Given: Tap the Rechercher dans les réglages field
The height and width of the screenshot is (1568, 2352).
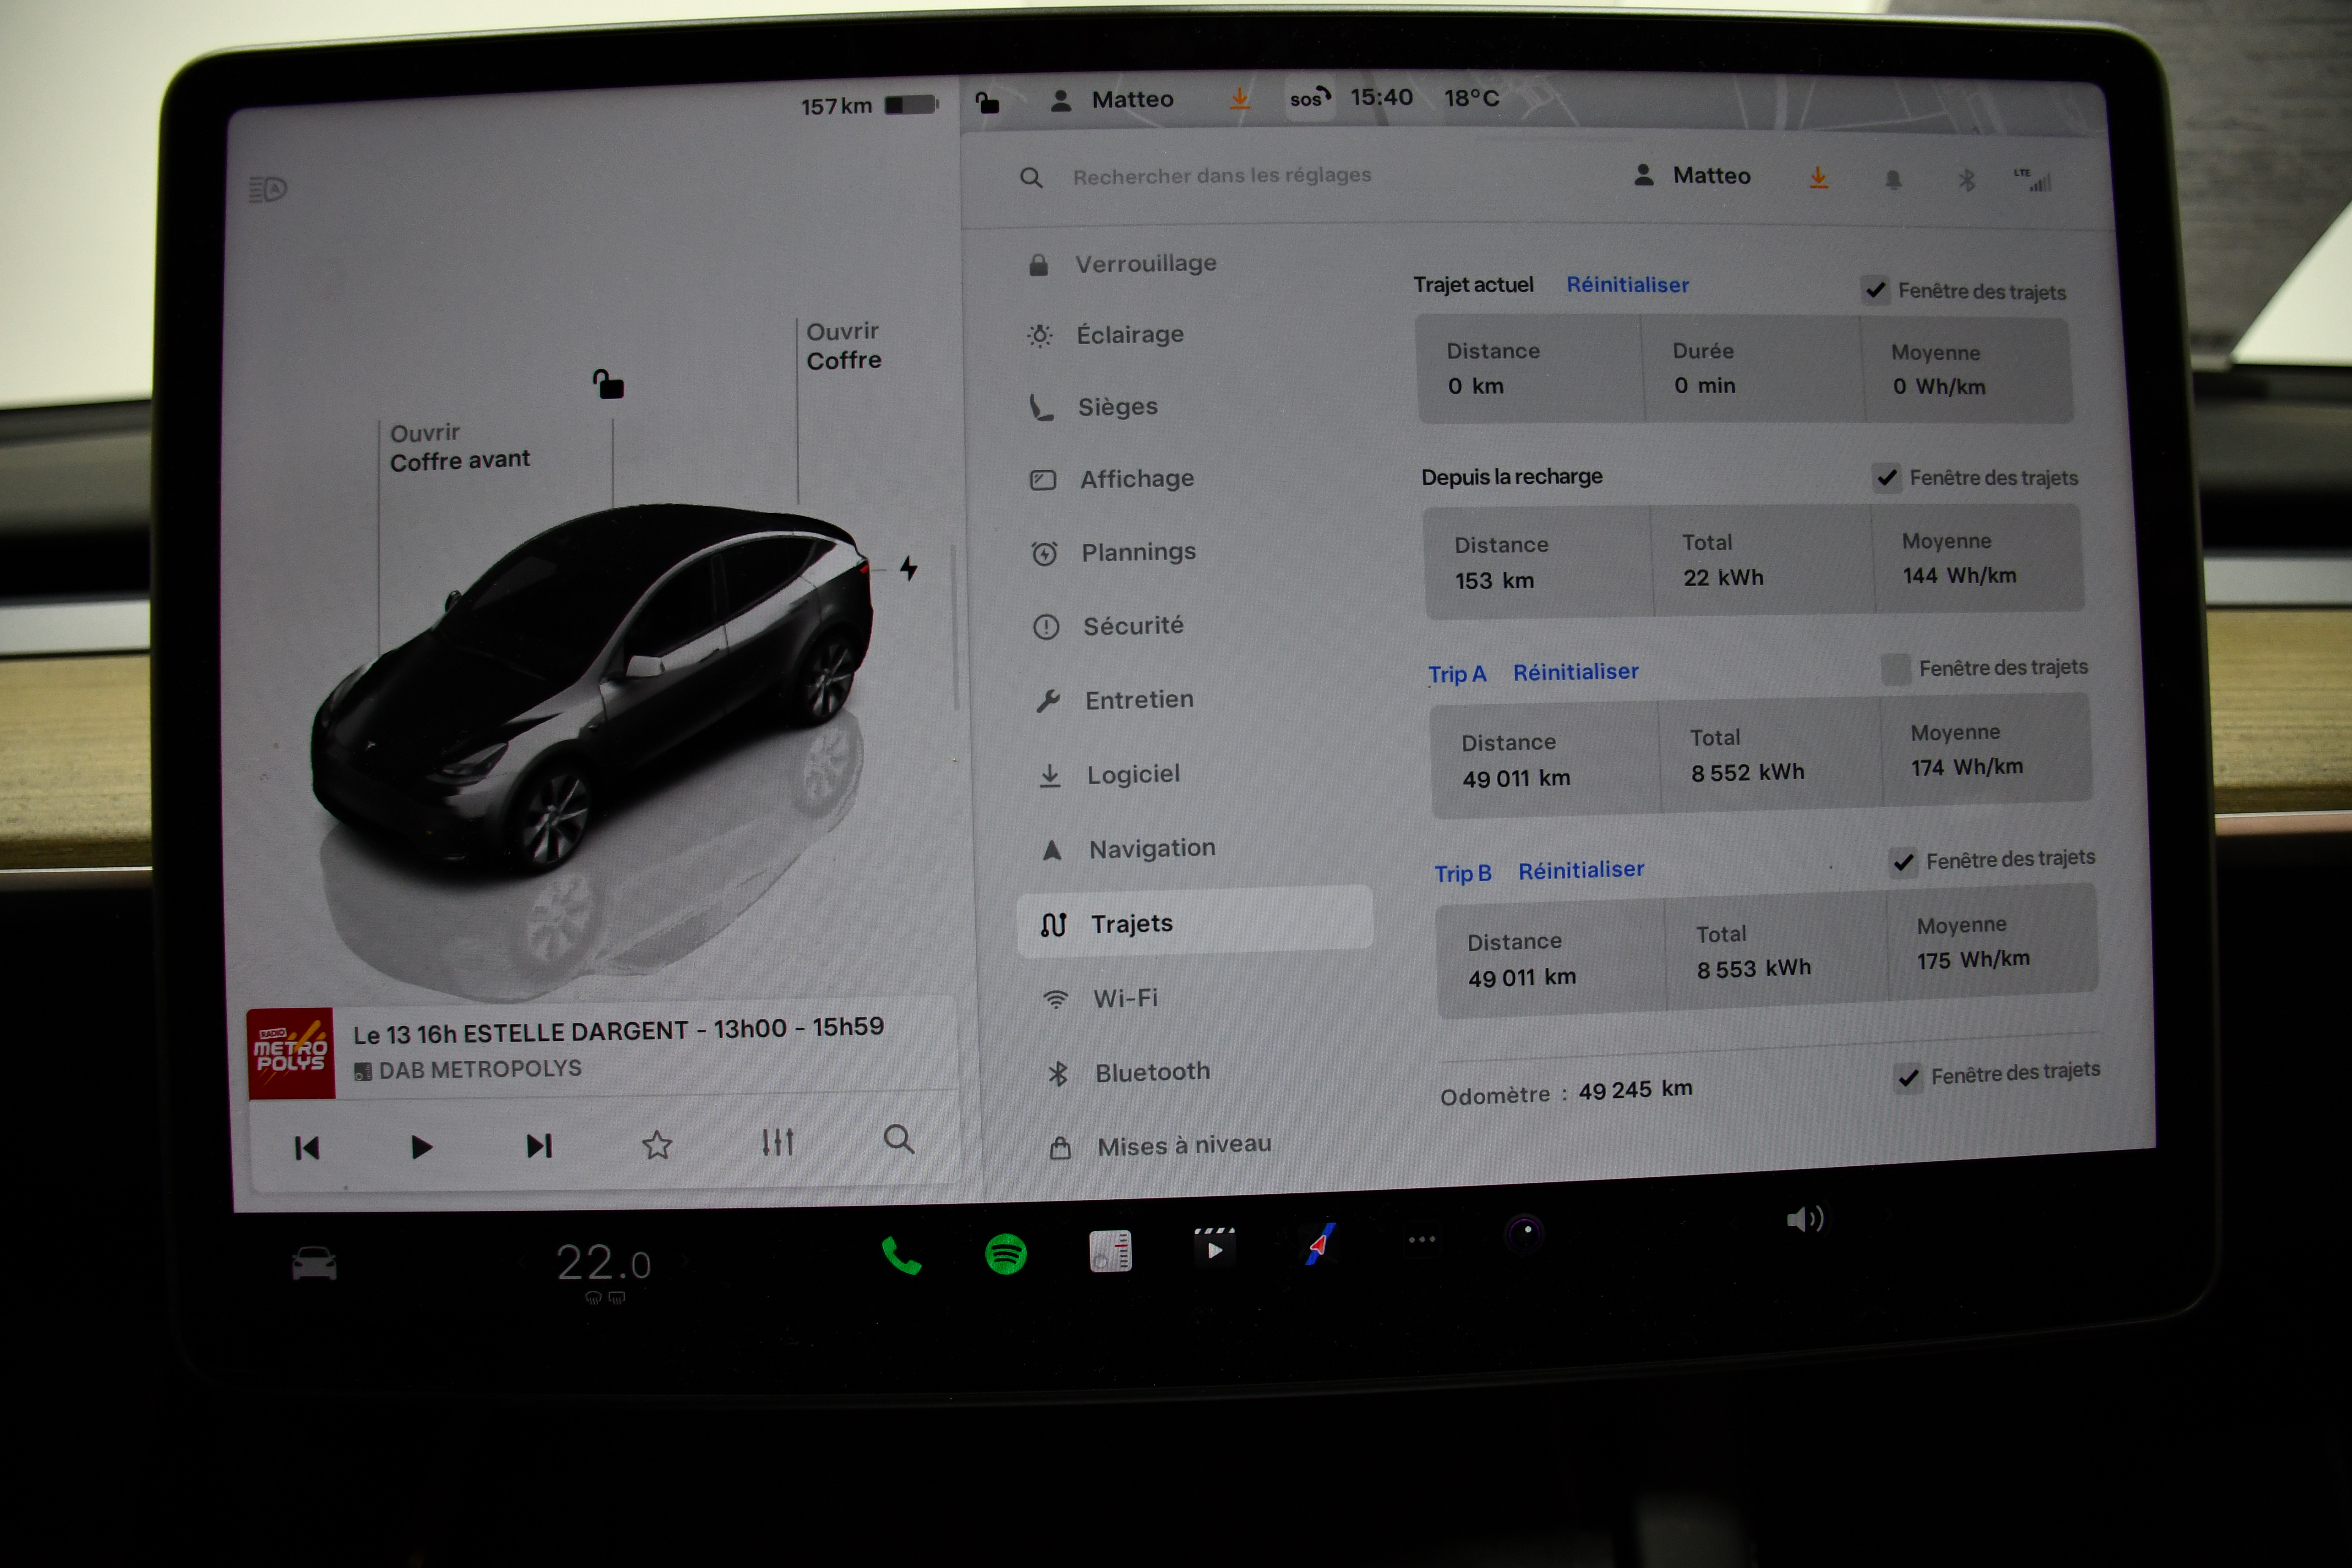Looking at the screenshot, I should click(1222, 176).
